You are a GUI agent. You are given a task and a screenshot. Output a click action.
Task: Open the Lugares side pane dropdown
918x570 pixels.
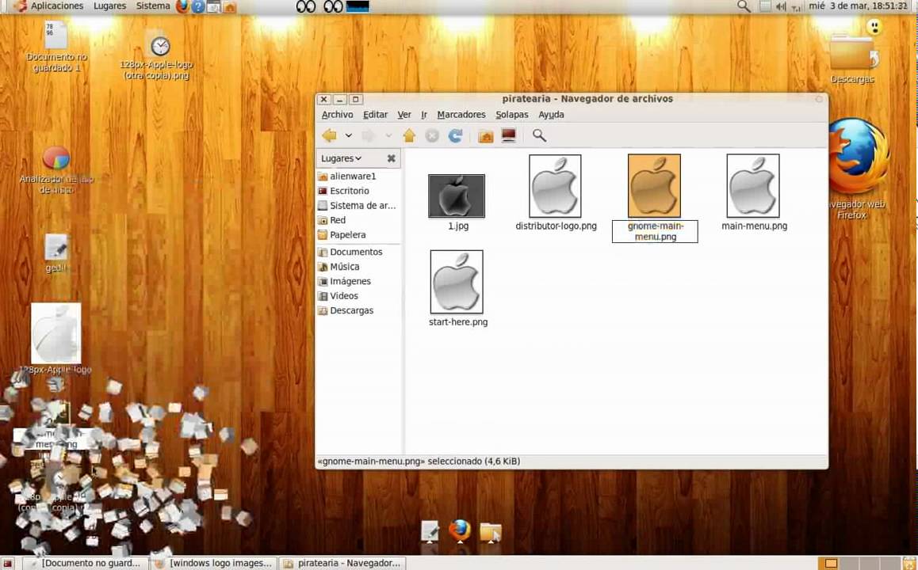(342, 158)
